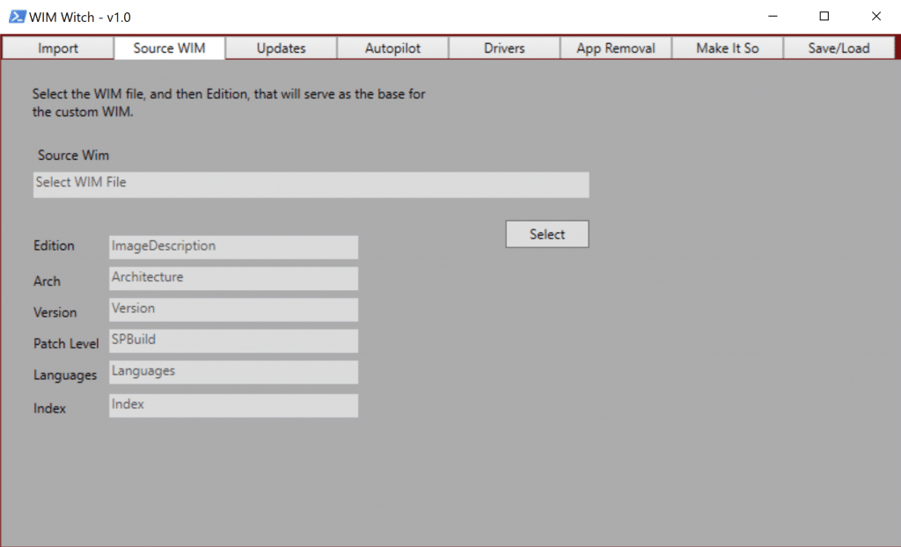The height and width of the screenshot is (547, 901).
Task: Switch to the App Removal tab
Action: click(x=615, y=48)
